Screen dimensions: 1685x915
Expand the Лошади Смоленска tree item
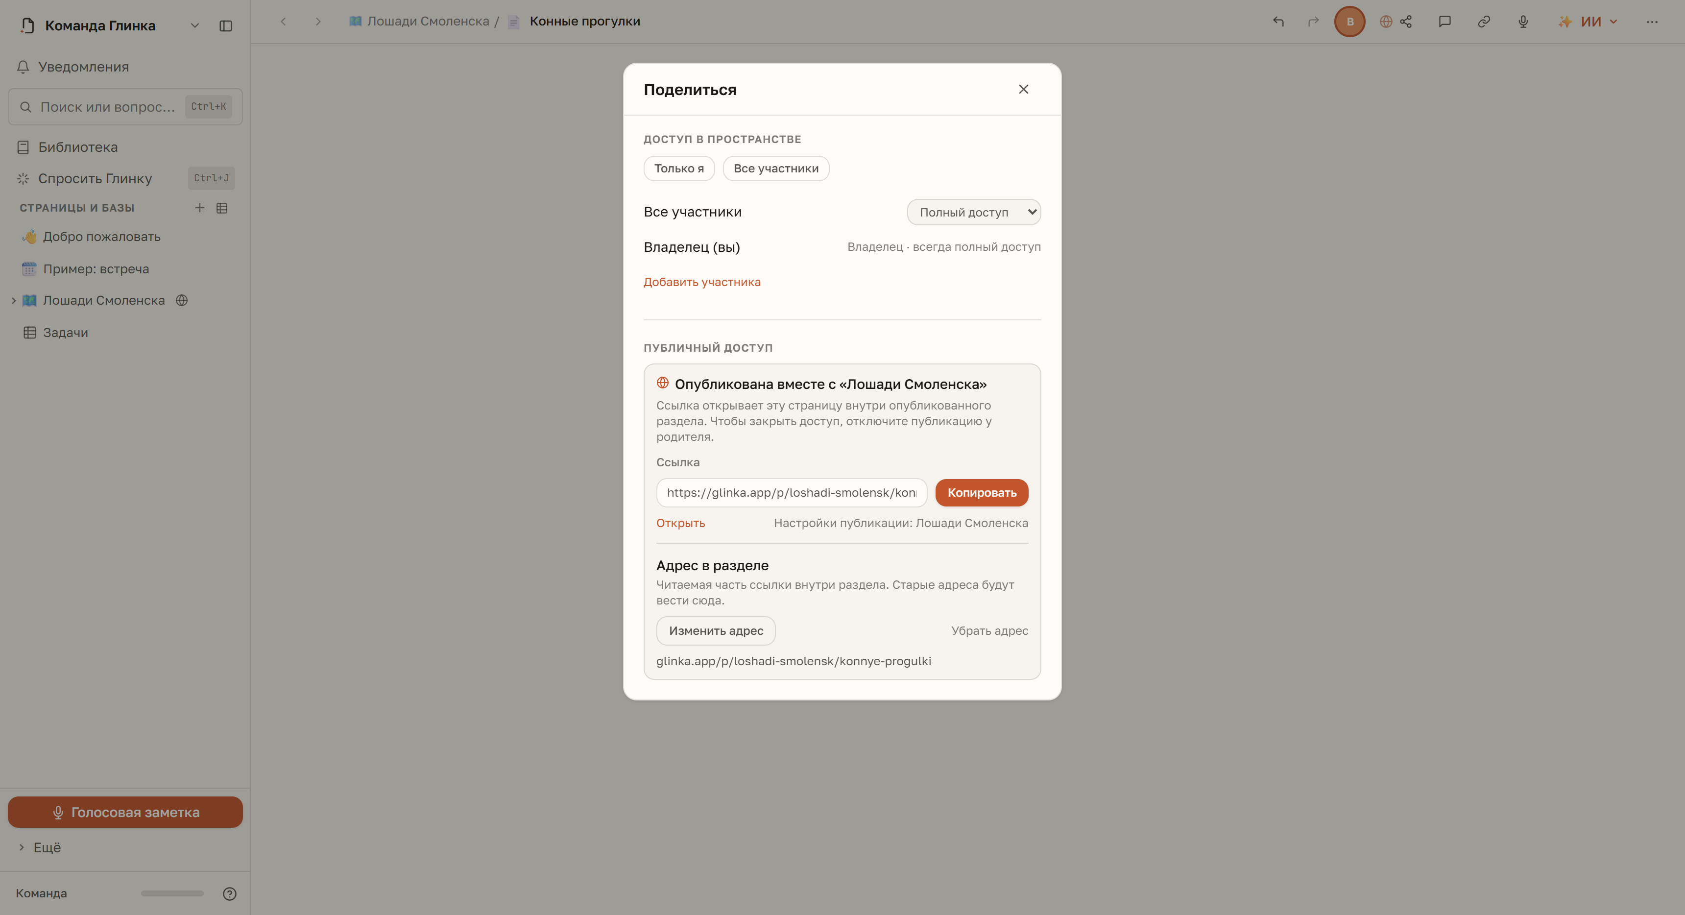[14, 300]
